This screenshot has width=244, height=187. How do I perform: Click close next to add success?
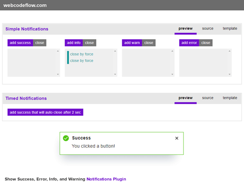(x=40, y=43)
